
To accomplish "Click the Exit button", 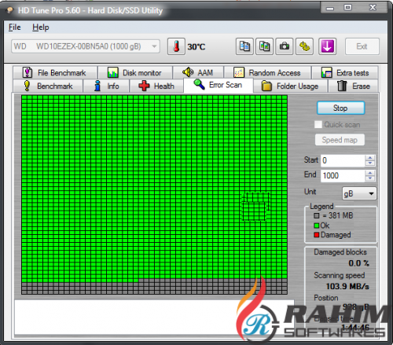I will pyautogui.click(x=362, y=46).
